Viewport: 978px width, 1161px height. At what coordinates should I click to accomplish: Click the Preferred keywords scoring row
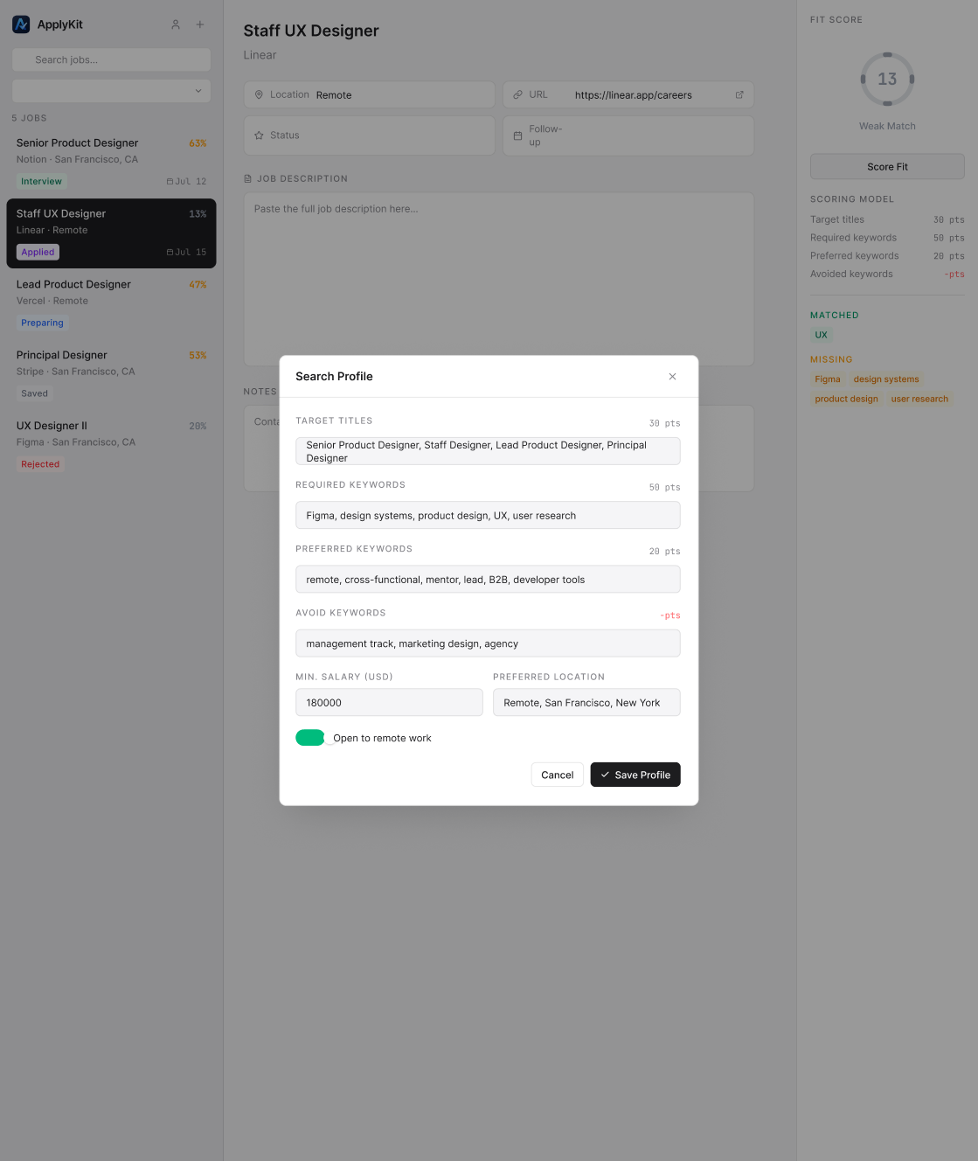pyautogui.click(x=887, y=256)
